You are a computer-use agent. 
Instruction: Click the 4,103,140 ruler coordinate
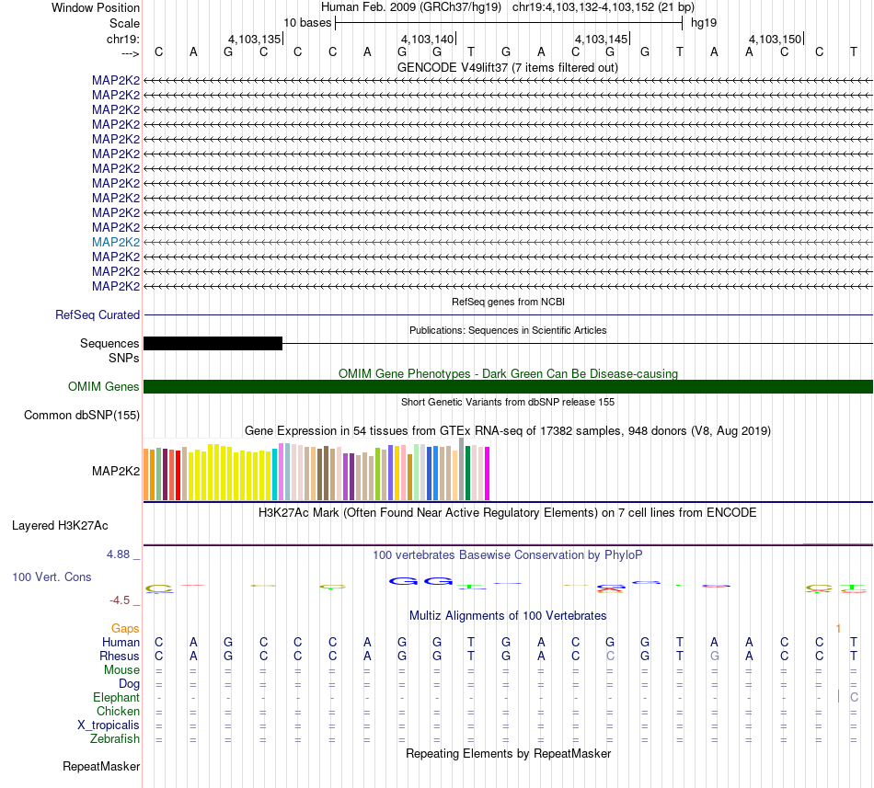point(428,39)
